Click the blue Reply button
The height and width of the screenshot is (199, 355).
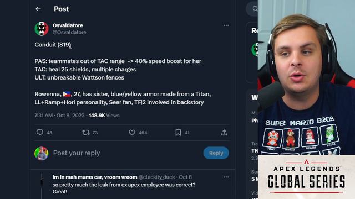[216, 153]
